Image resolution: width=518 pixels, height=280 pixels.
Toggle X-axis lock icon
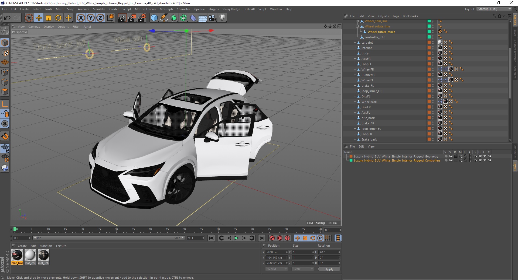81,18
